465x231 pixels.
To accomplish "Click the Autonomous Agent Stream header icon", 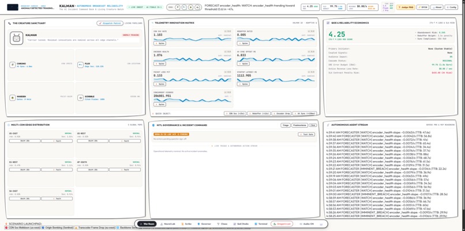I will point(327,125).
